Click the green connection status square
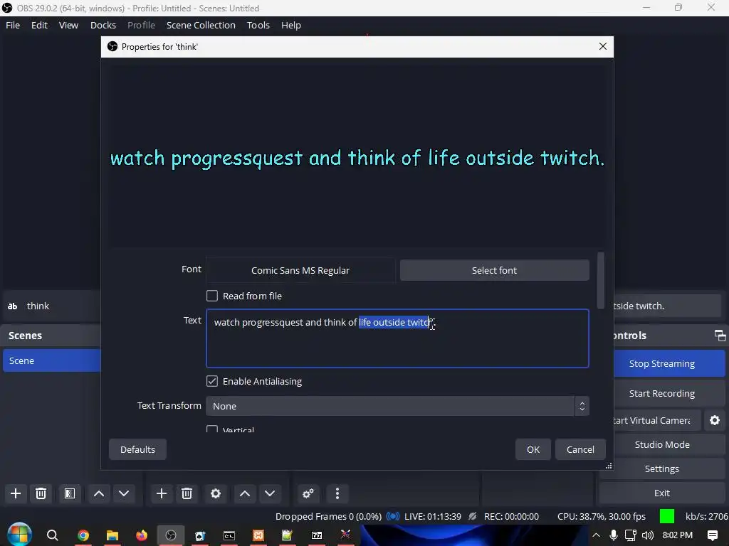729x546 pixels. click(x=666, y=516)
